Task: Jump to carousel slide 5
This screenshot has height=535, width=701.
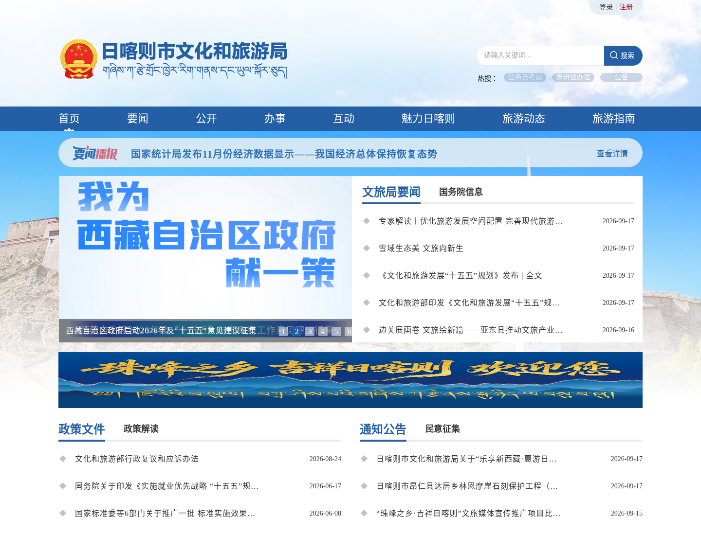Action: click(x=336, y=331)
